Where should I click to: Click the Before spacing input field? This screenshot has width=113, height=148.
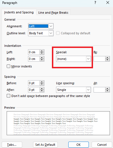point(34,83)
